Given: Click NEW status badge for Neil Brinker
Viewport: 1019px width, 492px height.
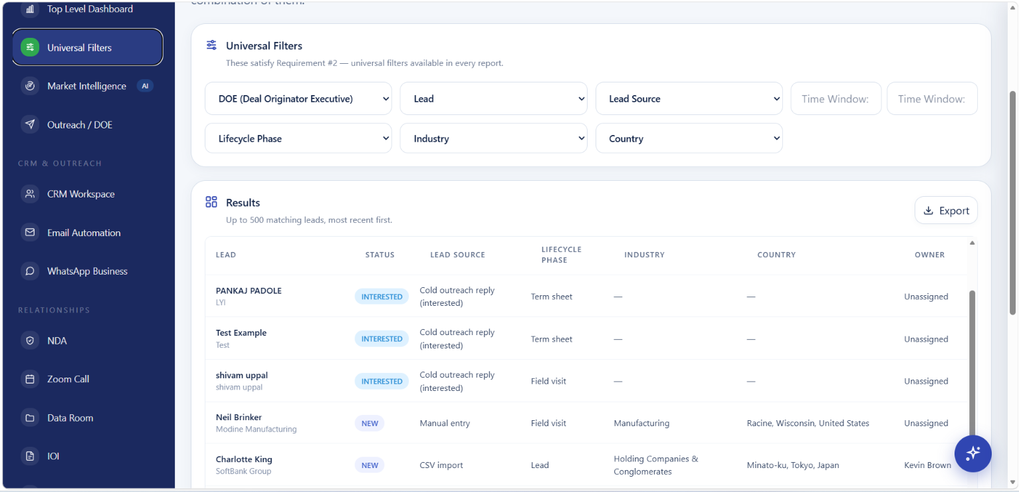Looking at the screenshot, I should click(x=370, y=423).
